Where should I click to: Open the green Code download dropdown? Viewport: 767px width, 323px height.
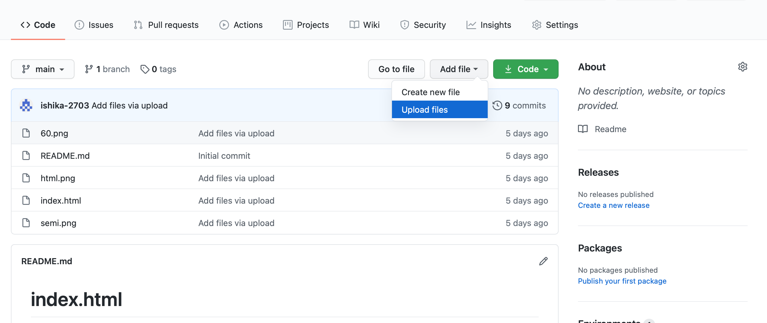point(526,69)
